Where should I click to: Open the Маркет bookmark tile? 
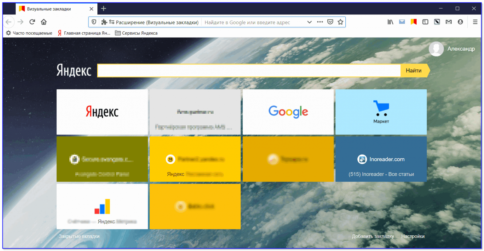[x=381, y=112]
